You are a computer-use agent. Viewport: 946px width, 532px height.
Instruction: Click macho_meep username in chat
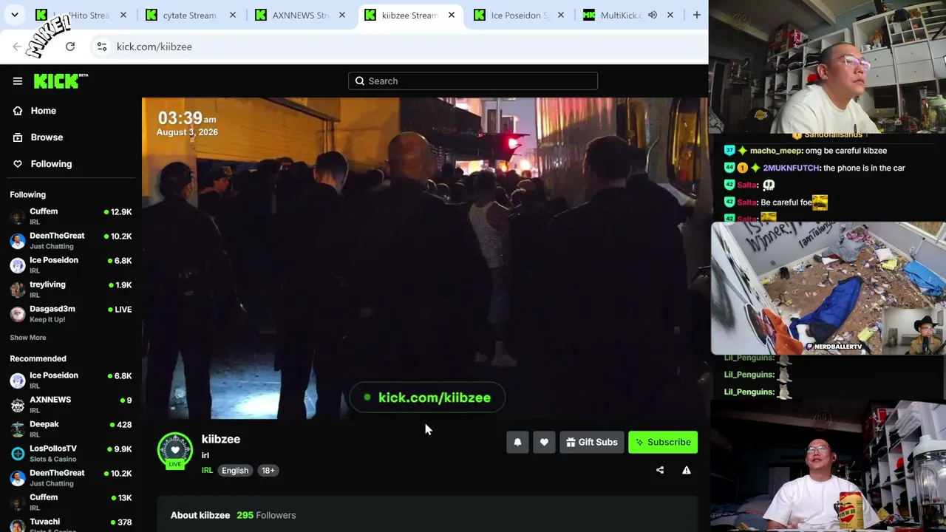click(x=775, y=151)
